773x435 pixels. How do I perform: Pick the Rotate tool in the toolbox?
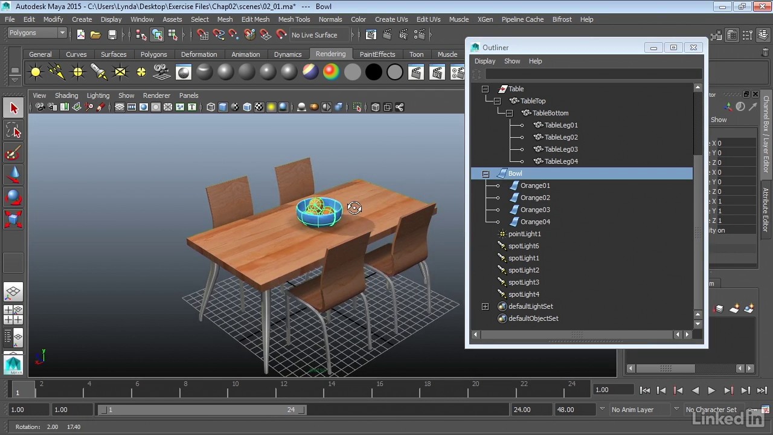(x=13, y=197)
